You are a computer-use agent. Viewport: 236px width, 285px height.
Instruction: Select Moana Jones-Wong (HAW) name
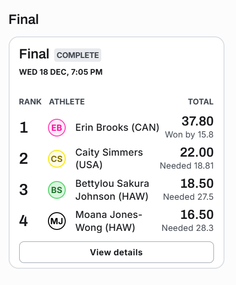click(x=108, y=221)
